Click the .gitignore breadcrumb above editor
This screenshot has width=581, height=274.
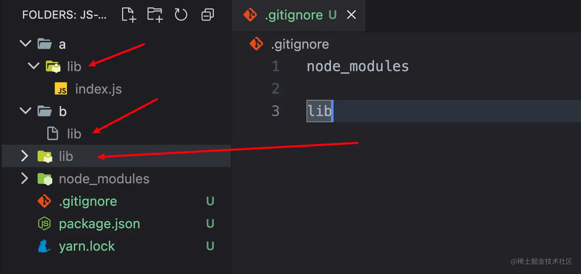(x=300, y=44)
